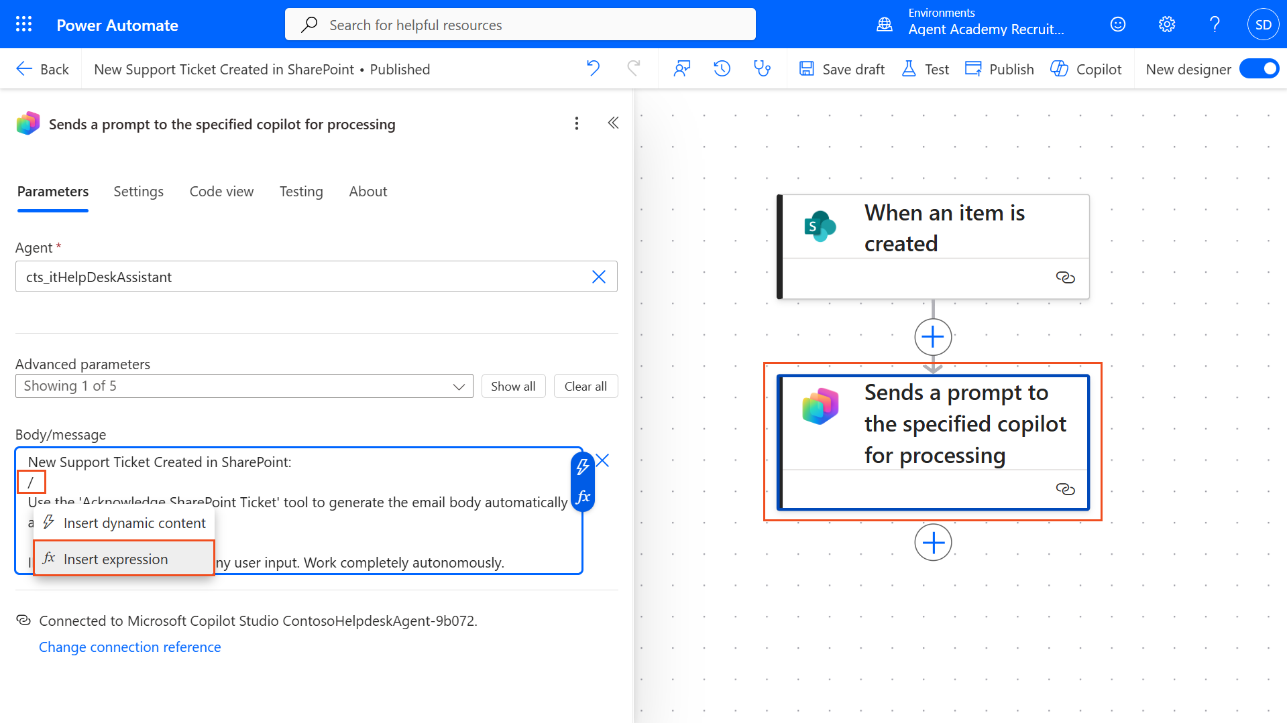This screenshot has width=1287, height=723.
Task: Open the app launcher waffle icon
Action: [x=24, y=25]
